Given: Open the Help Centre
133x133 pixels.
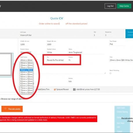Looking at the screenshot, I should (x=124, y=6).
